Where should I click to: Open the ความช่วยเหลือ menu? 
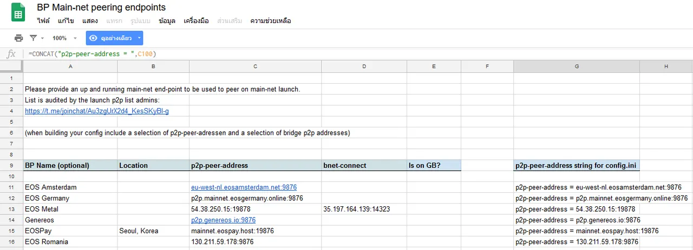click(x=270, y=21)
